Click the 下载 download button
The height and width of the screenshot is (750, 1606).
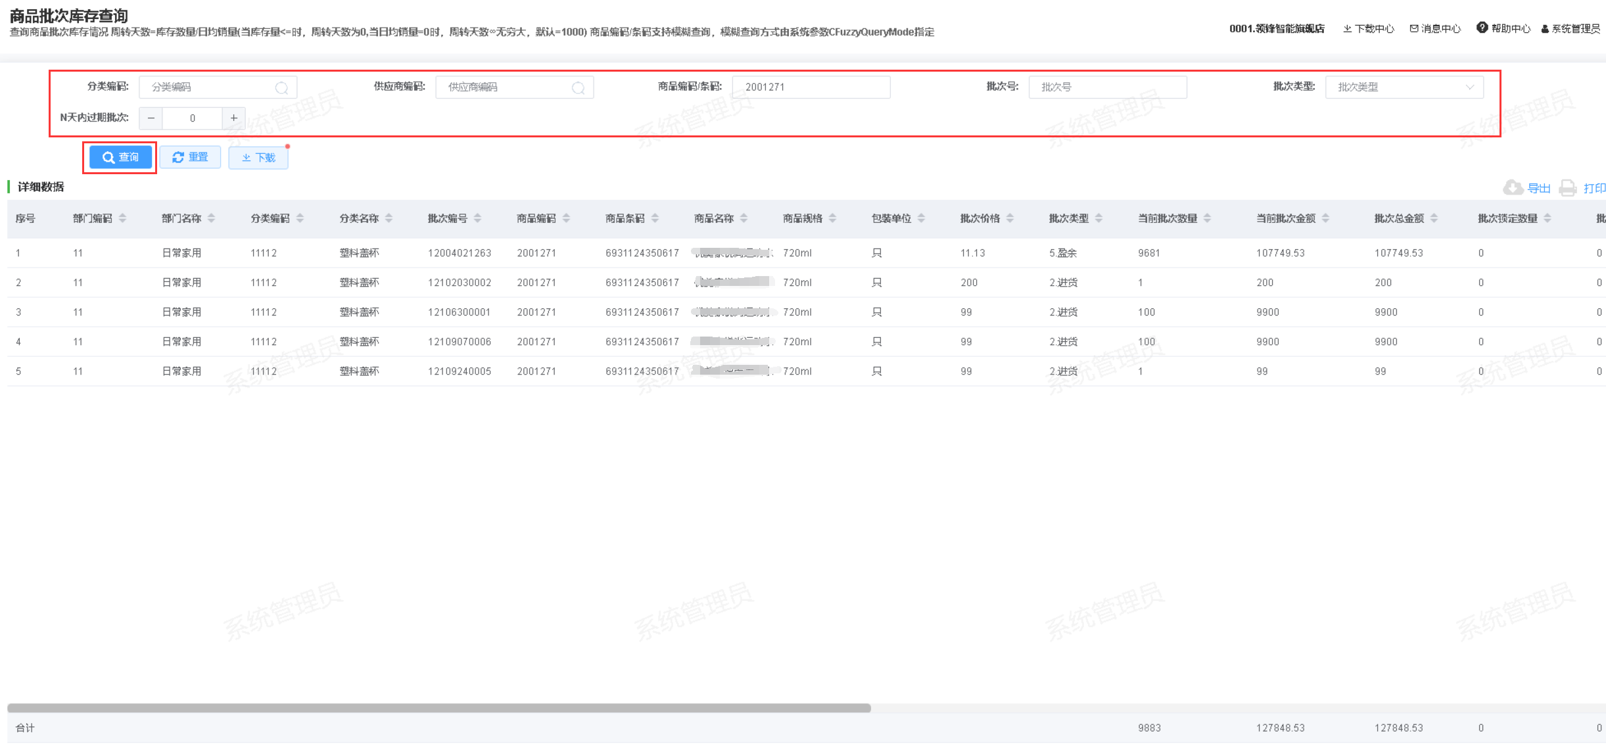click(x=258, y=158)
